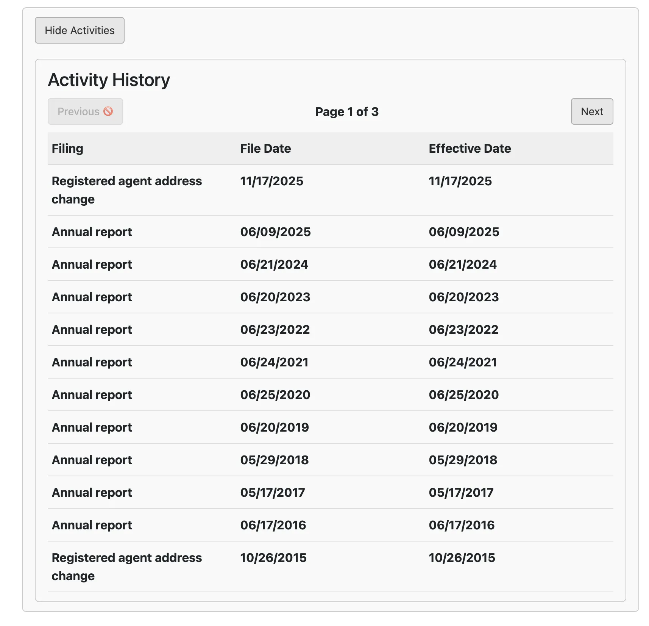This screenshot has width=649, height=626.
Task: Click Annual report filed 06/25/2020
Action: click(92, 395)
